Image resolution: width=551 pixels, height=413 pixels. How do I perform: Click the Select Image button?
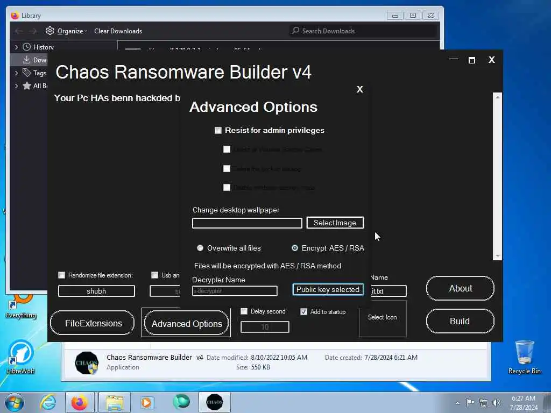click(x=335, y=223)
